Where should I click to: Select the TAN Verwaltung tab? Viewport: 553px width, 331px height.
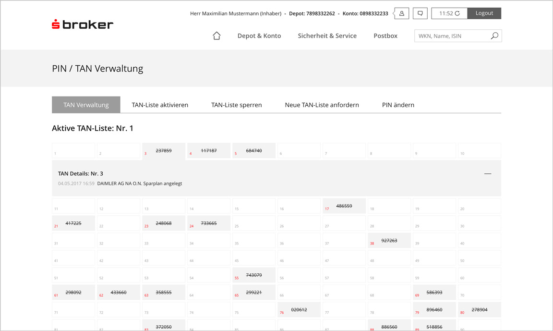pyautogui.click(x=86, y=105)
